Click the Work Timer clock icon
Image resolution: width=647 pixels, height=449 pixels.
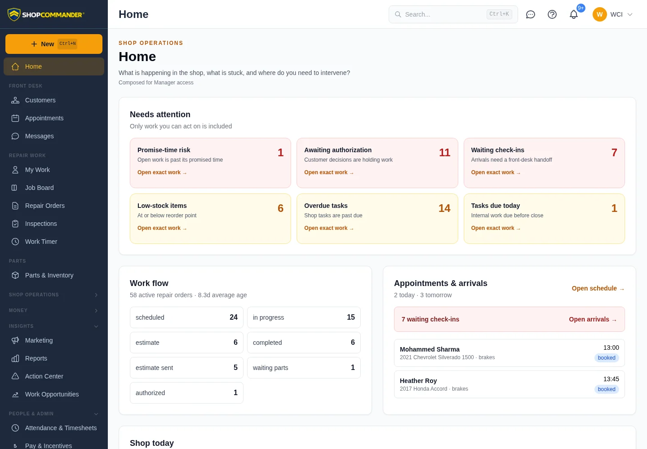click(x=15, y=242)
